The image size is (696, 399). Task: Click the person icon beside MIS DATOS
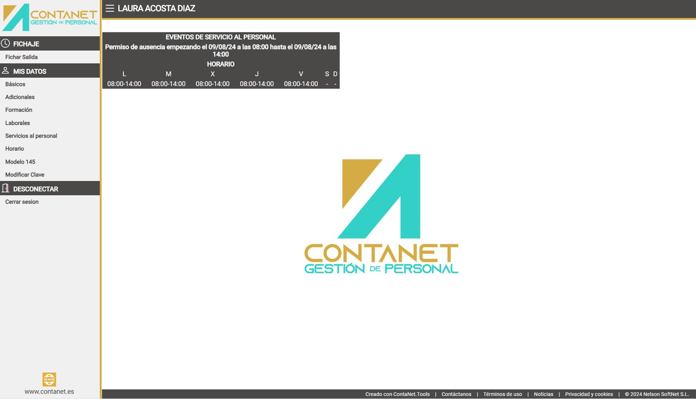[5, 70]
